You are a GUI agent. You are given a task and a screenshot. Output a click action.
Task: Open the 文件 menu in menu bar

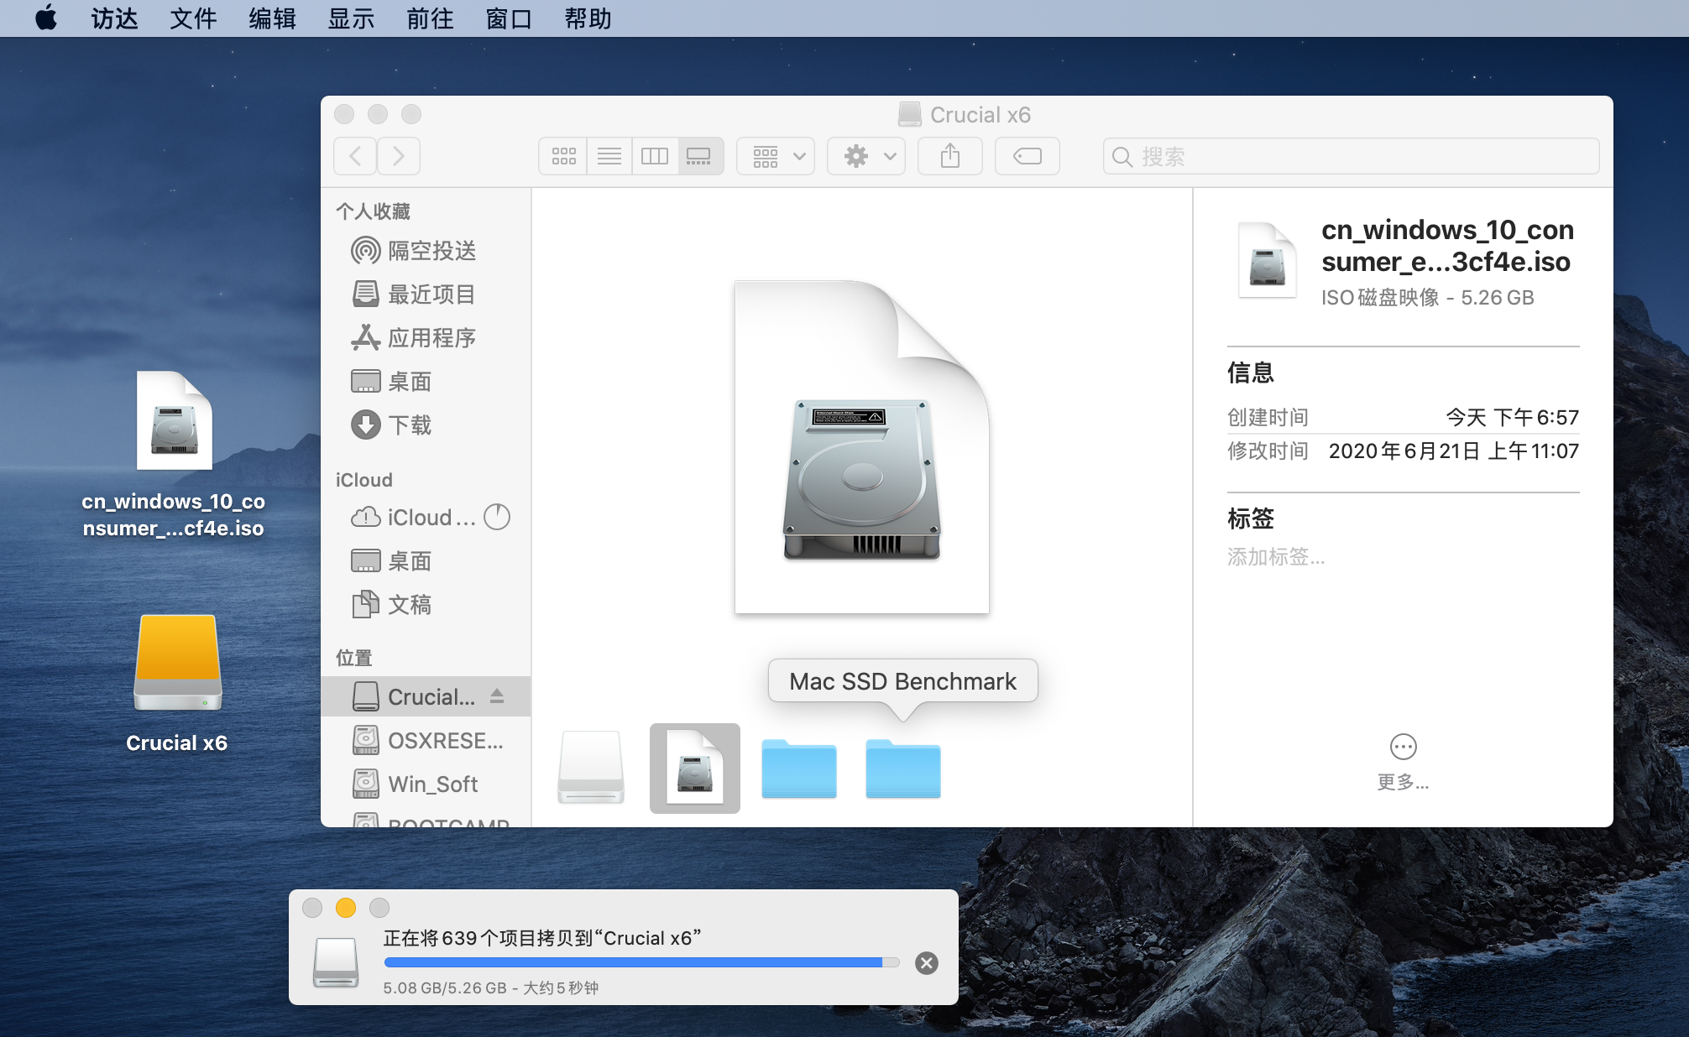[192, 18]
